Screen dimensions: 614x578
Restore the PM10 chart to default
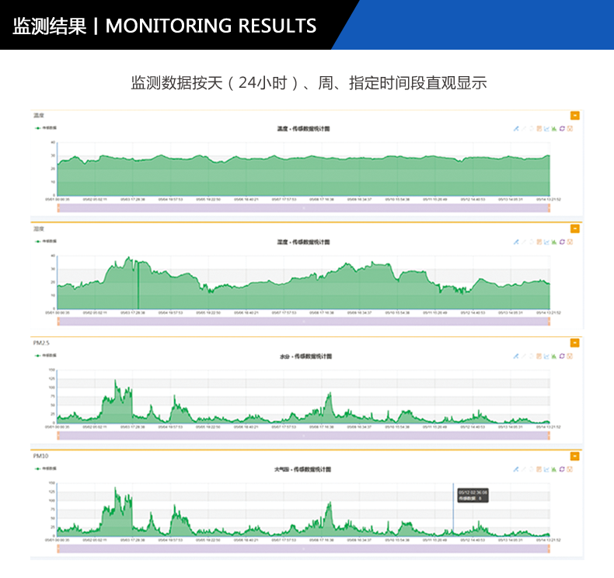point(562,469)
